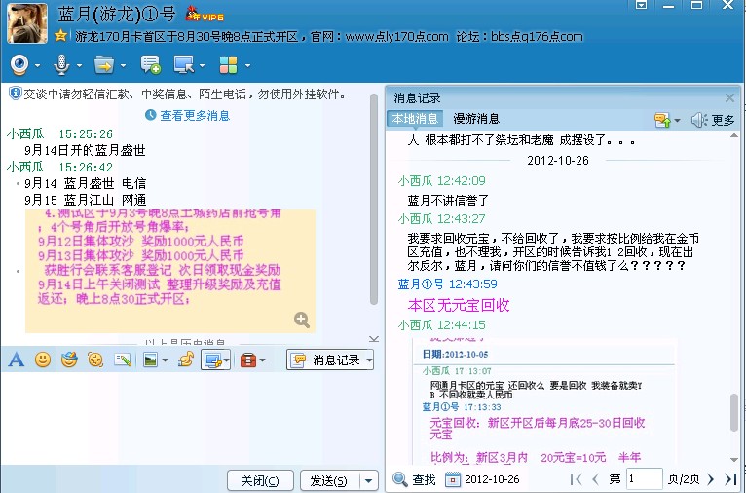The width and height of the screenshot is (746, 493).
Task: Start voice call with microphone icon
Action: [x=61, y=65]
